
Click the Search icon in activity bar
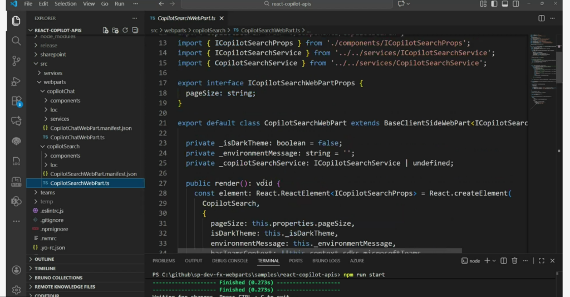click(16, 41)
